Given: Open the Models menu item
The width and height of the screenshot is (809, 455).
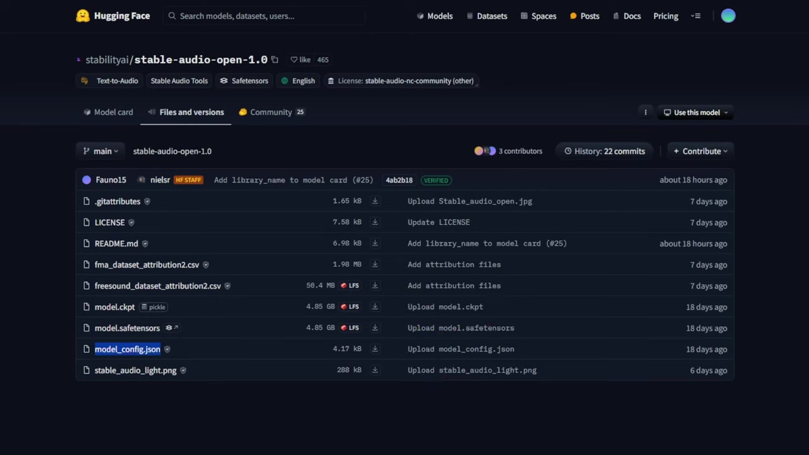Looking at the screenshot, I should 435,16.
